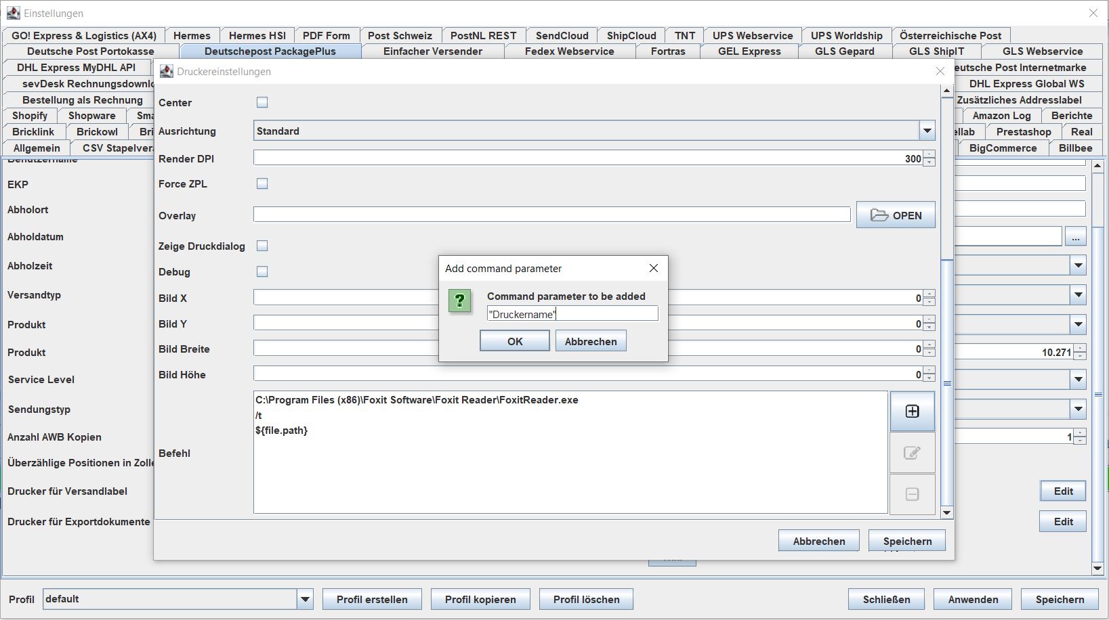Click the add command parameter plus icon
Screen dimensions: 1109x620
pos(912,411)
